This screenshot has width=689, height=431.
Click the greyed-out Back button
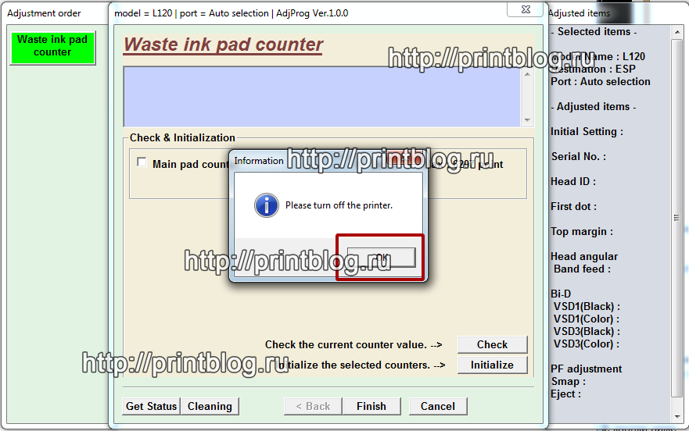coord(312,406)
